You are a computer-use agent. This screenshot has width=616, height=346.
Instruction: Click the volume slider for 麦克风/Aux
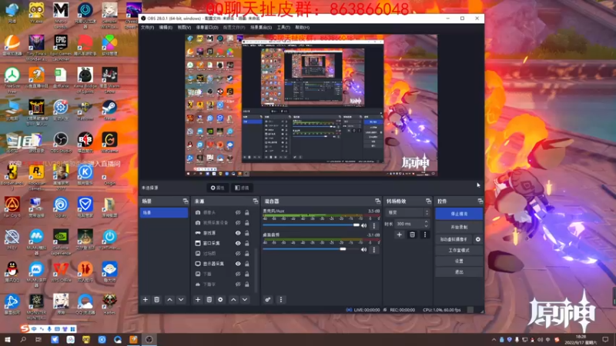point(311,225)
